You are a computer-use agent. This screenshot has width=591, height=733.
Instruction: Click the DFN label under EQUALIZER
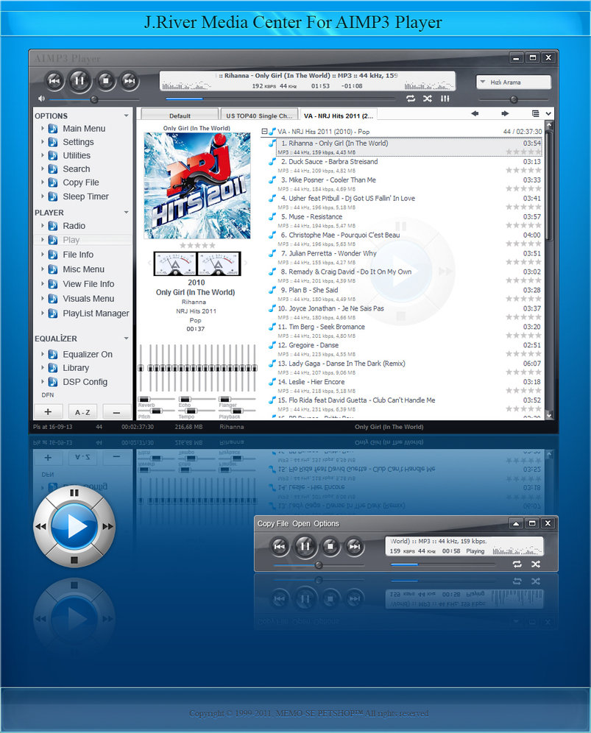(48, 395)
